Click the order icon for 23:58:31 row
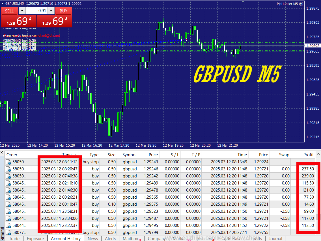321x241 pixels. [x=8, y=212]
